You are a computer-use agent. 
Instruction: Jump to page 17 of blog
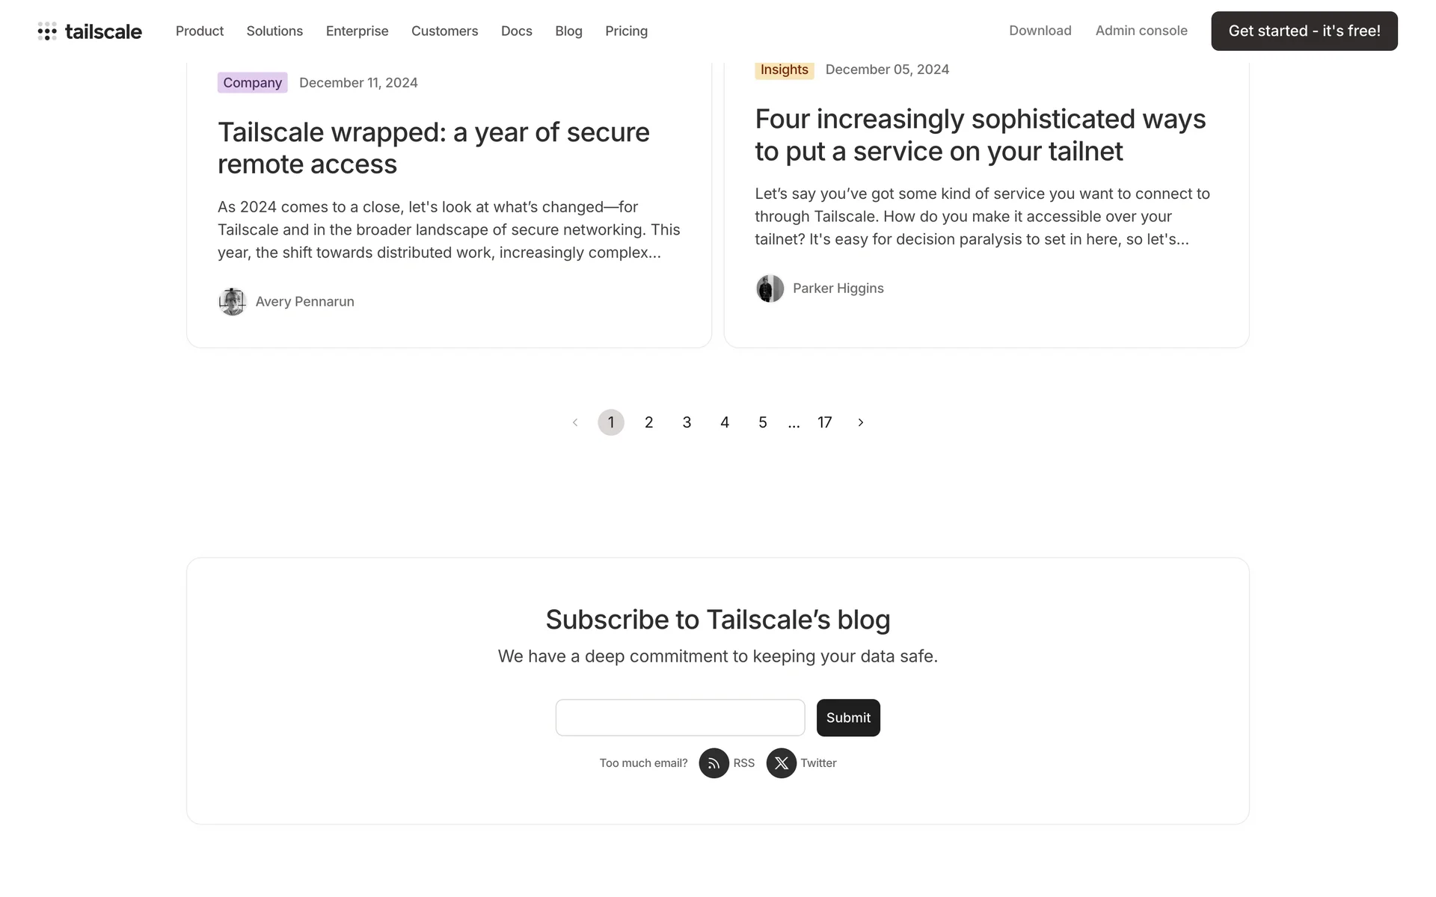point(824,423)
